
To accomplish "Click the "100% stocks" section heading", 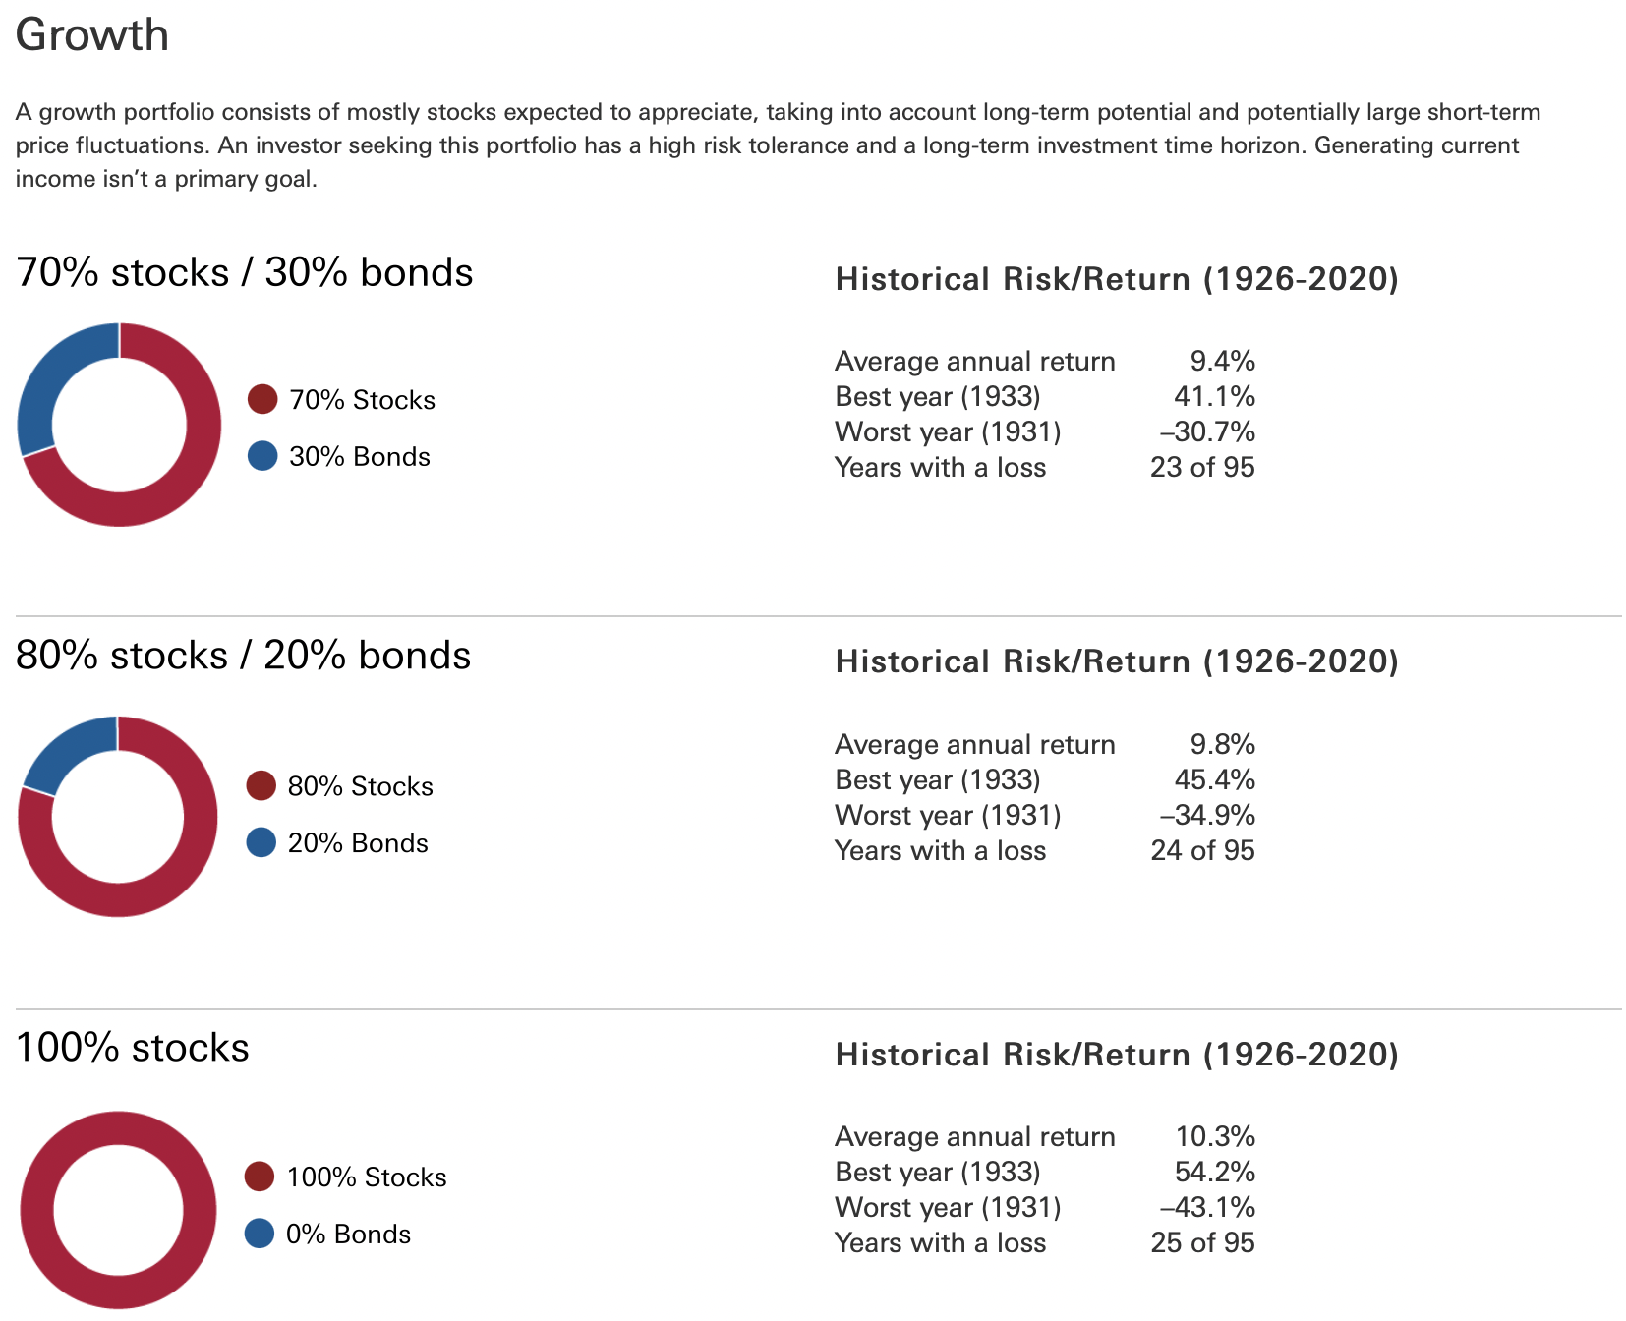I will pyautogui.click(x=133, y=1048).
